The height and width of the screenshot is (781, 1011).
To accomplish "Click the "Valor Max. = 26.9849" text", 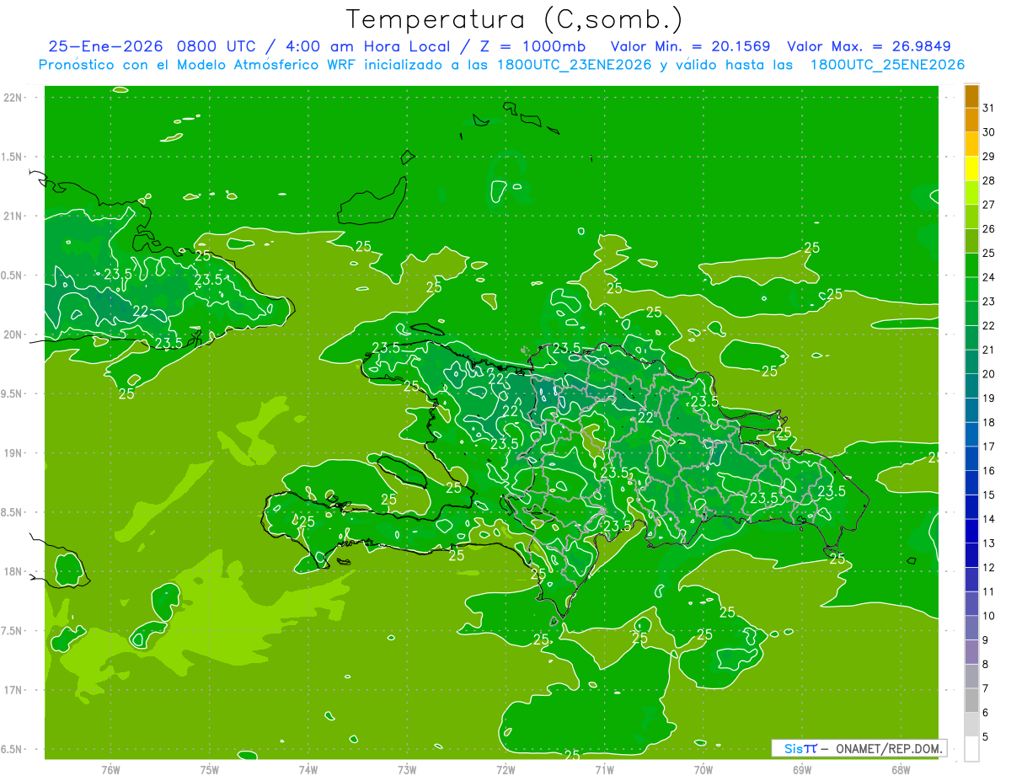I will pos(868,46).
